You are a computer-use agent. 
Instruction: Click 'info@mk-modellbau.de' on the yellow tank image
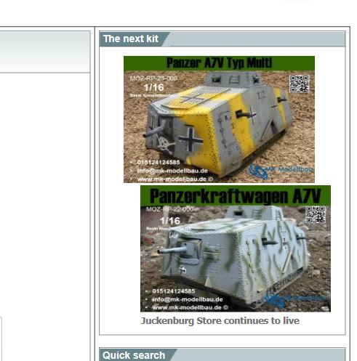pos(172,171)
